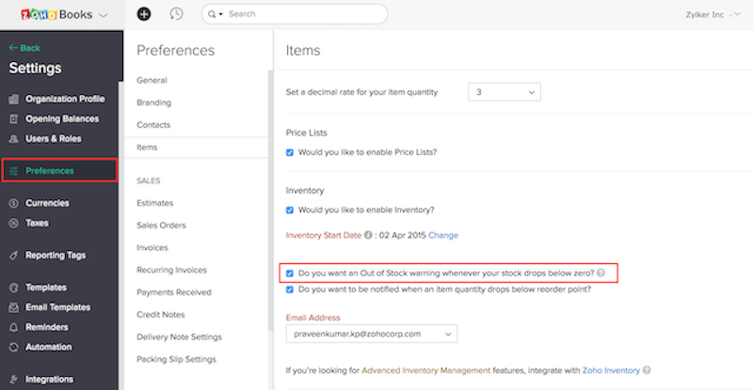This screenshot has height=390, width=753.
Task: Toggle the enable Price Lists checkbox
Action: (290, 152)
